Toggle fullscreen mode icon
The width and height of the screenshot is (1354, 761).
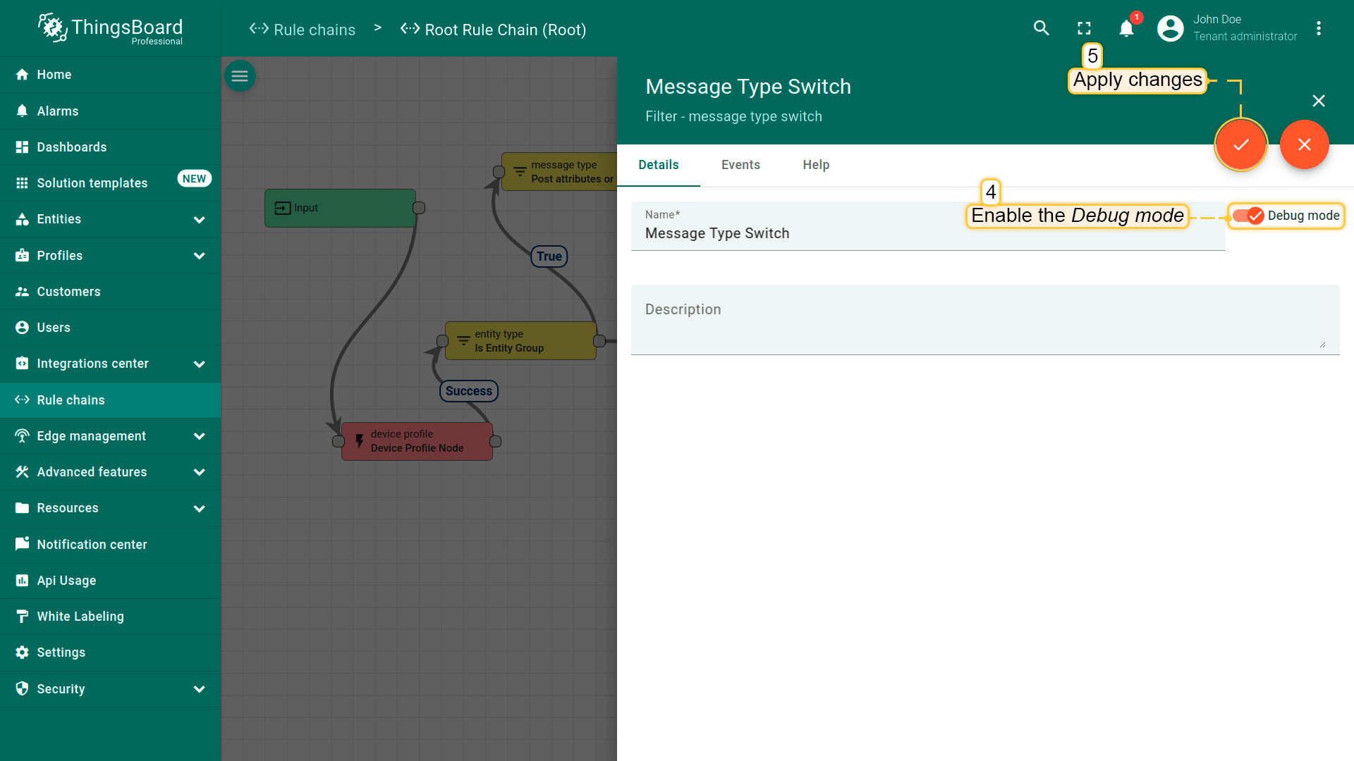1084,28
